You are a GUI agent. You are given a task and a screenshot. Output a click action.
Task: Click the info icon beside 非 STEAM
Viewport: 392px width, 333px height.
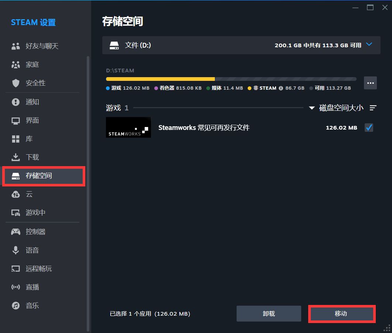coord(281,88)
